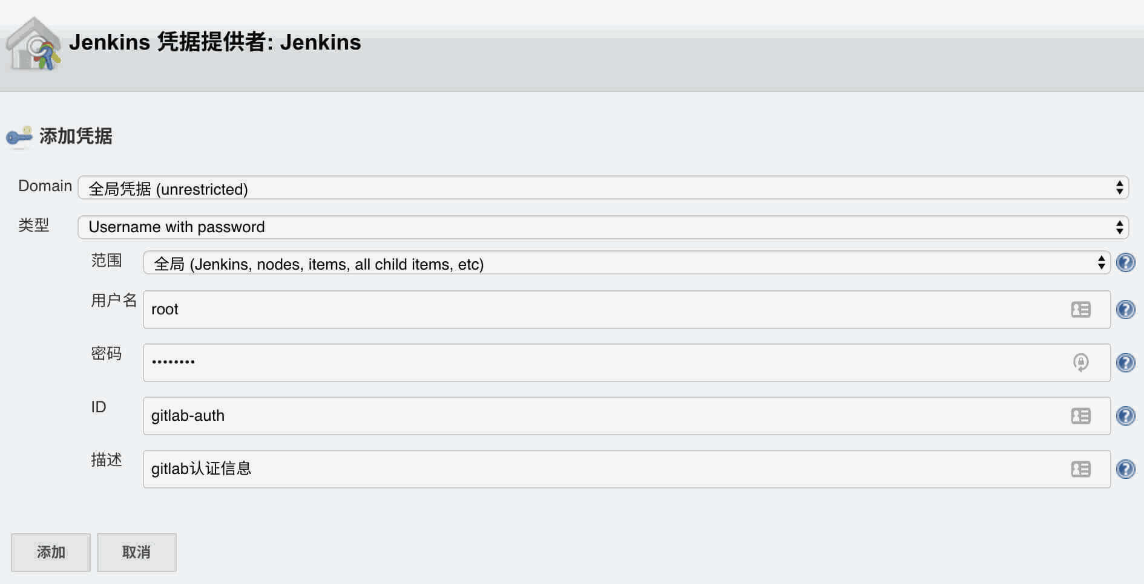Open help icon for the 用户名 field
The width and height of the screenshot is (1144, 584).
[x=1125, y=310]
